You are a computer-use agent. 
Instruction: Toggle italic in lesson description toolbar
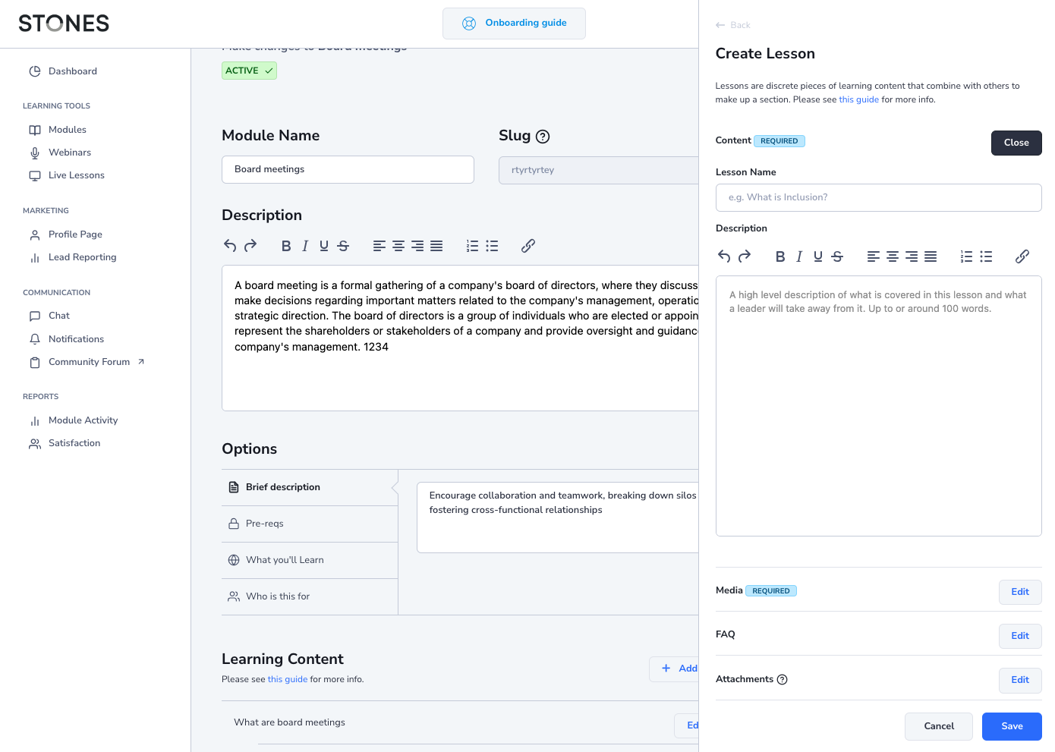point(799,256)
